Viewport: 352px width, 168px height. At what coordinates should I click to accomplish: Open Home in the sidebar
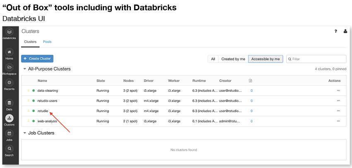[x=9, y=52]
